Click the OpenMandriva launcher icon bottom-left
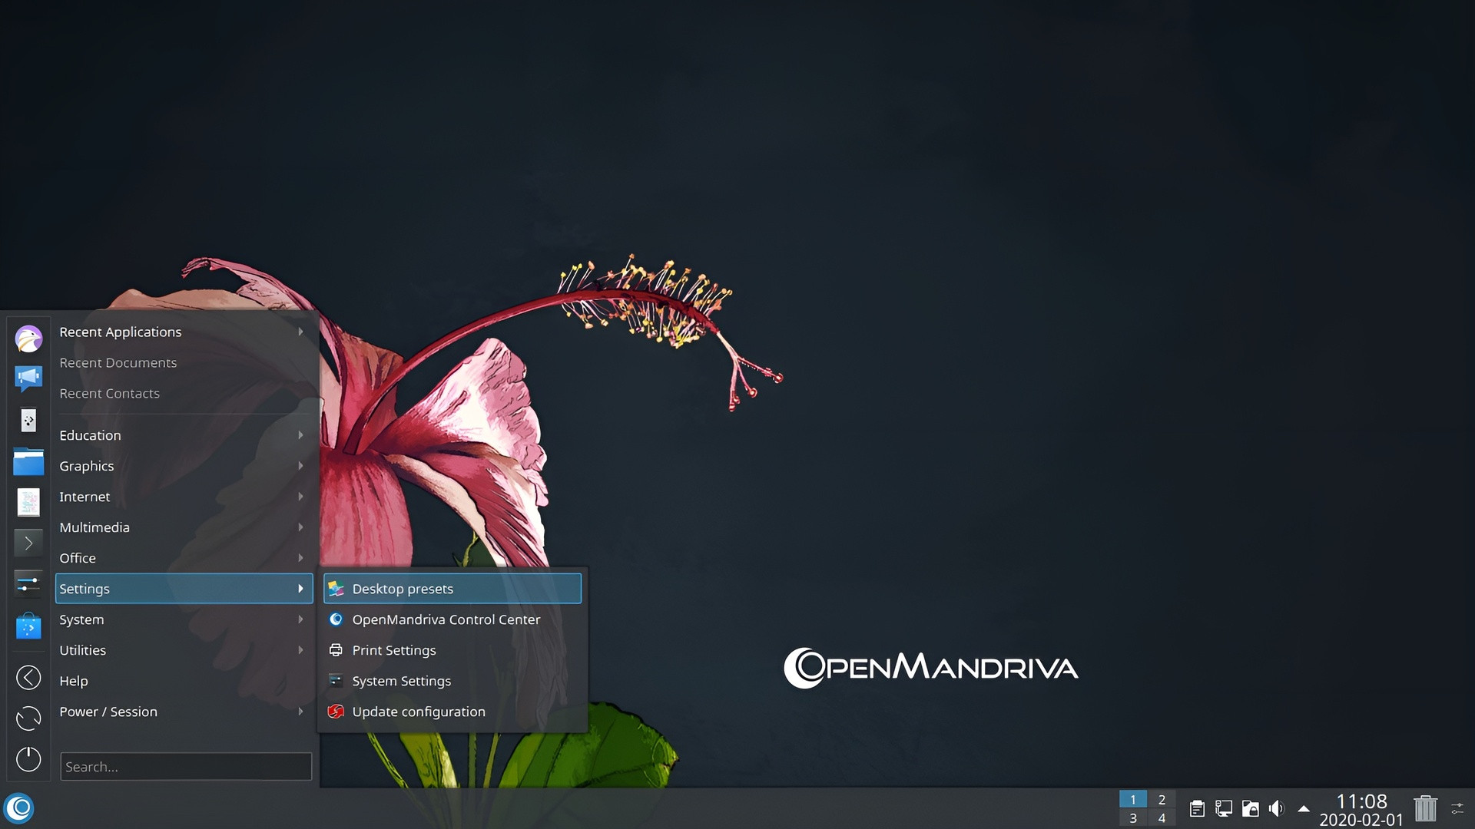 pyautogui.click(x=17, y=808)
